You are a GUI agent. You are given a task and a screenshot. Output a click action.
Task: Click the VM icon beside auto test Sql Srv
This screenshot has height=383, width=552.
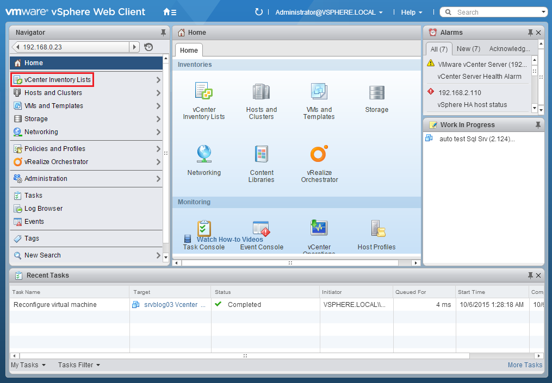point(429,138)
